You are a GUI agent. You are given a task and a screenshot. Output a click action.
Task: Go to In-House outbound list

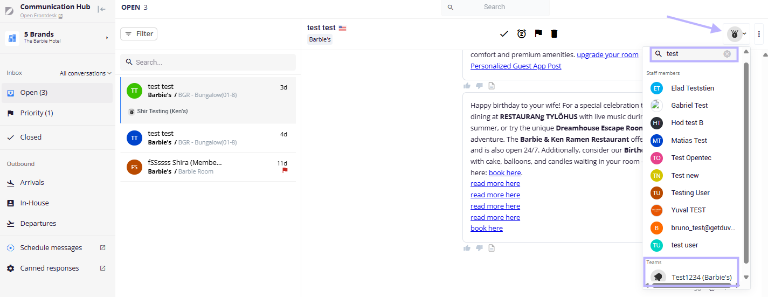click(x=57, y=203)
